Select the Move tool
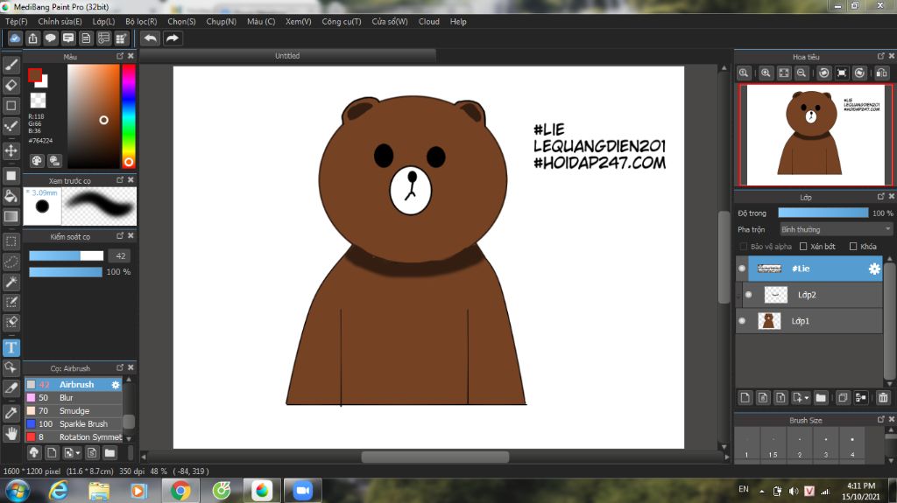Image resolution: width=897 pixels, height=503 pixels. tap(11, 150)
